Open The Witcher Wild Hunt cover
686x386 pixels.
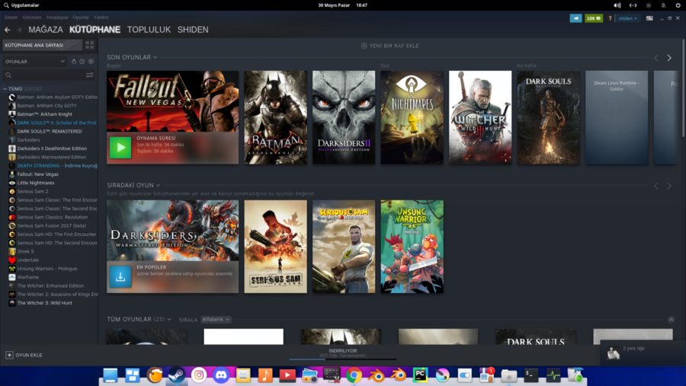[480, 117]
